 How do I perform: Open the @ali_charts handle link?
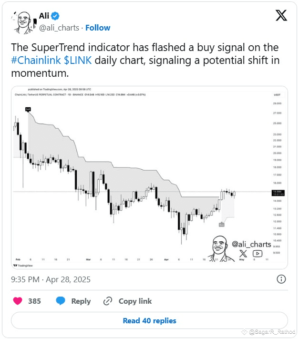click(59, 28)
